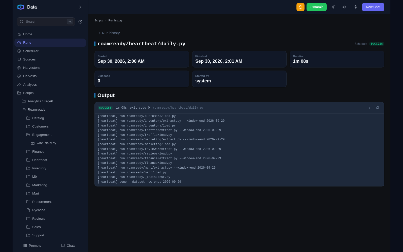Click the Run history breadcrumb item
The image size is (403, 252).
click(x=115, y=20)
